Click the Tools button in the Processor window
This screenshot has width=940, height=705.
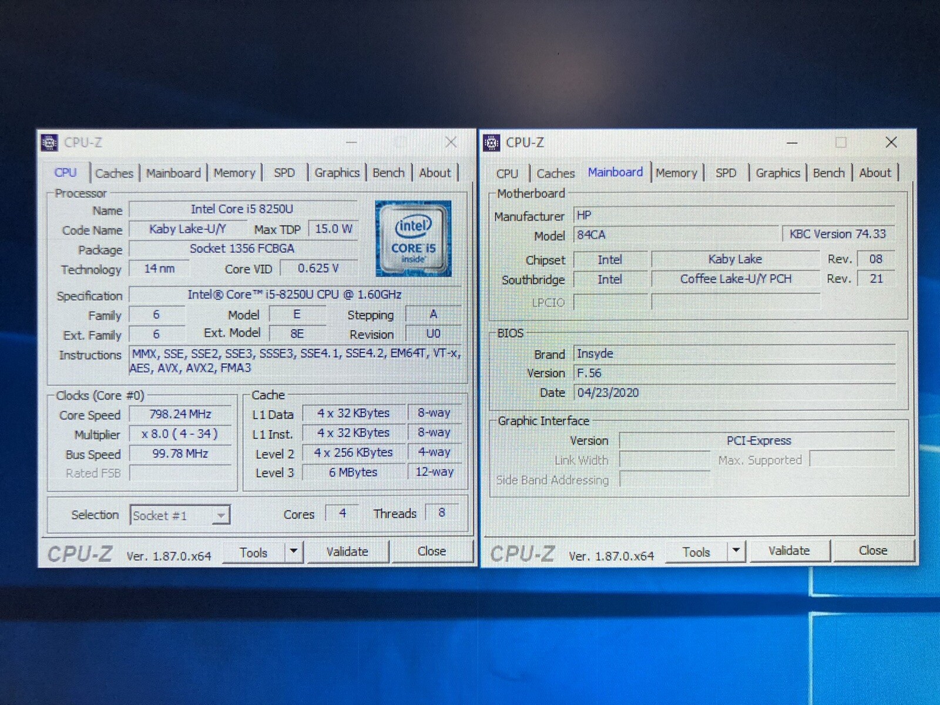tap(253, 552)
